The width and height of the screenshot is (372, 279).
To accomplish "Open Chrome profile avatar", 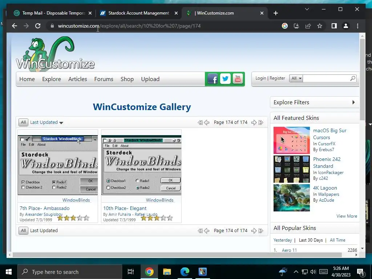I will pyautogui.click(x=346, y=26).
